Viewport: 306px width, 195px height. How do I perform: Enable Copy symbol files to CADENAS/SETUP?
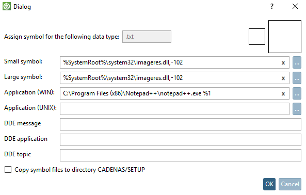tap(8, 170)
